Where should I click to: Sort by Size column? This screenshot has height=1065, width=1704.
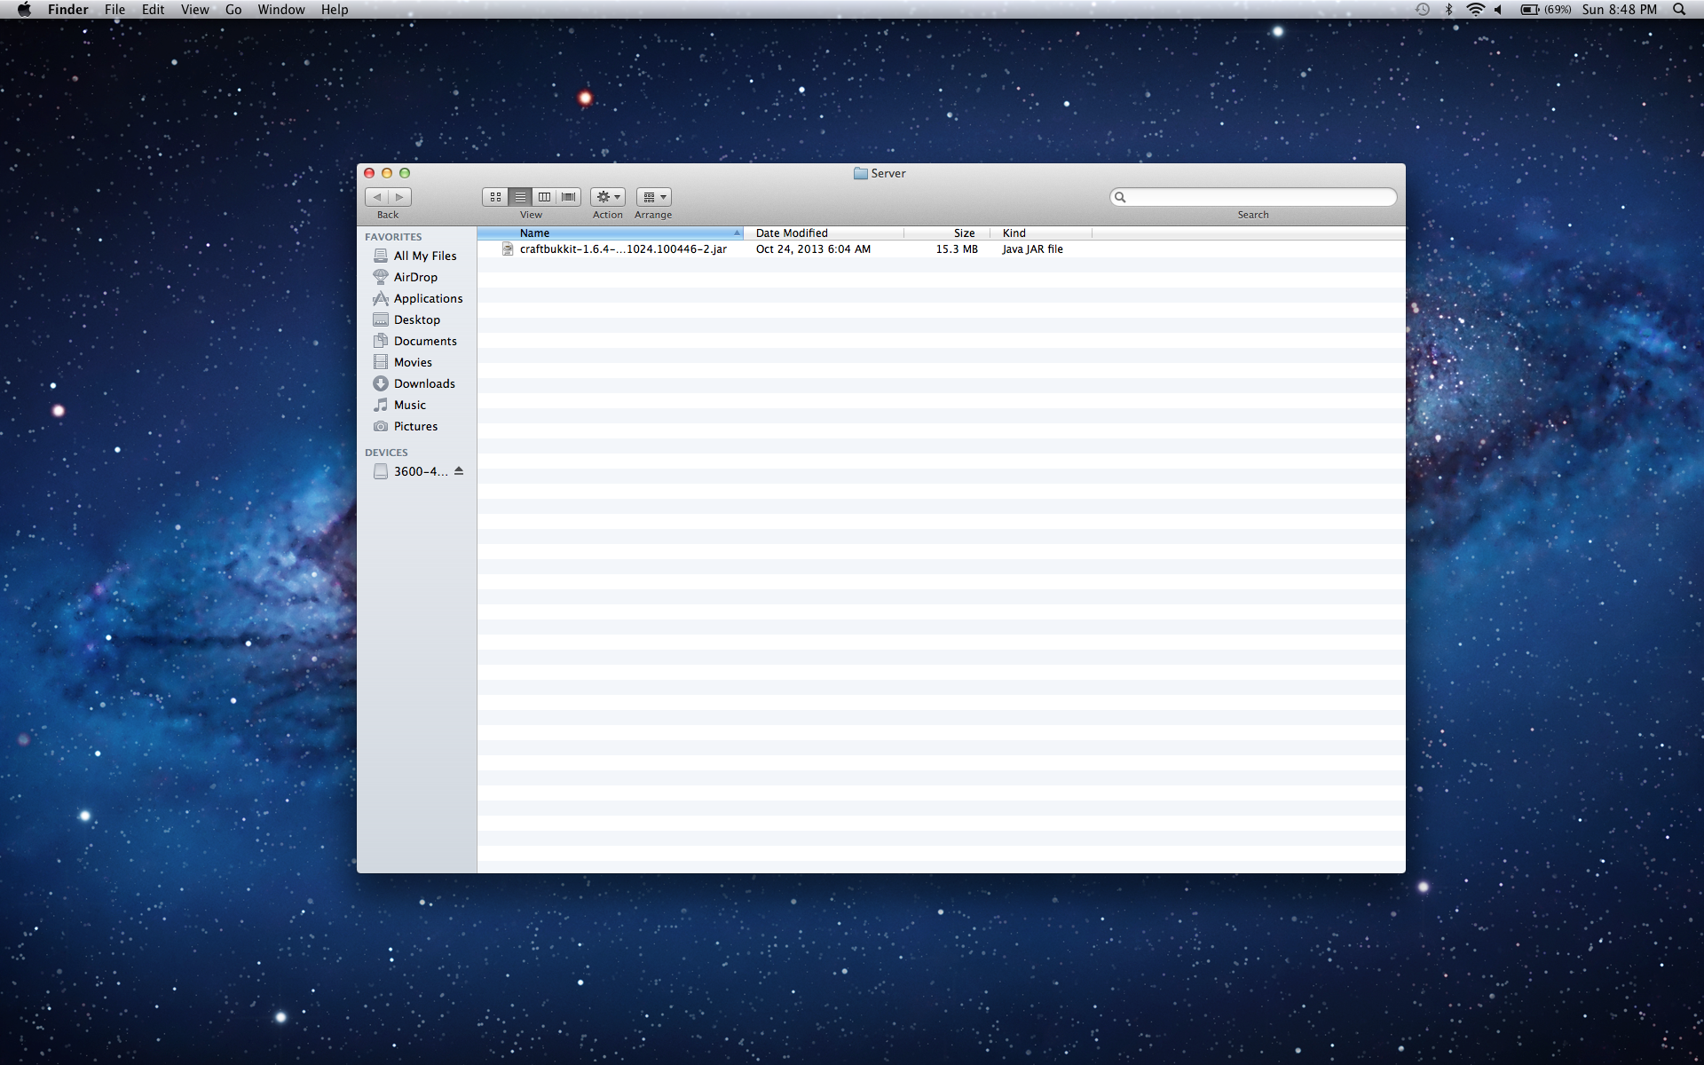pos(947,233)
